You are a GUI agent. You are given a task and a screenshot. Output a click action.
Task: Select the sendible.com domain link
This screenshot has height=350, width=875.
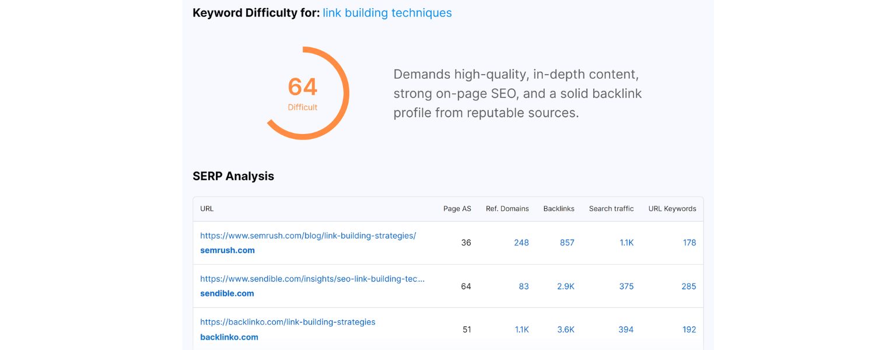tap(227, 293)
